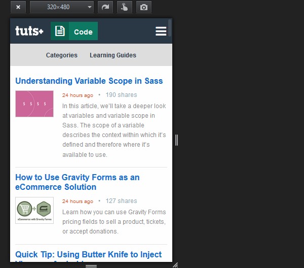Click '190 shares' text
This screenshot has height=268, width=304.
tap(122, 95)
